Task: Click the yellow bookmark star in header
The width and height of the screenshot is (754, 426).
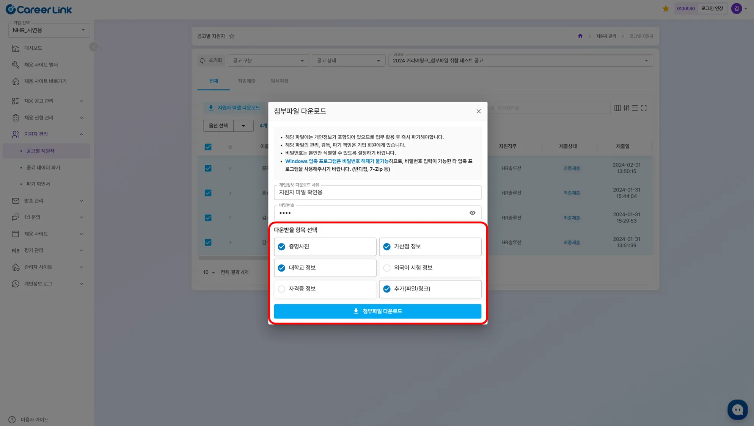Action: [x=666, y=8]
